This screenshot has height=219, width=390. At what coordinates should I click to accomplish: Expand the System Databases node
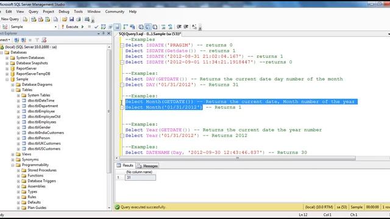tap(7, 58)
